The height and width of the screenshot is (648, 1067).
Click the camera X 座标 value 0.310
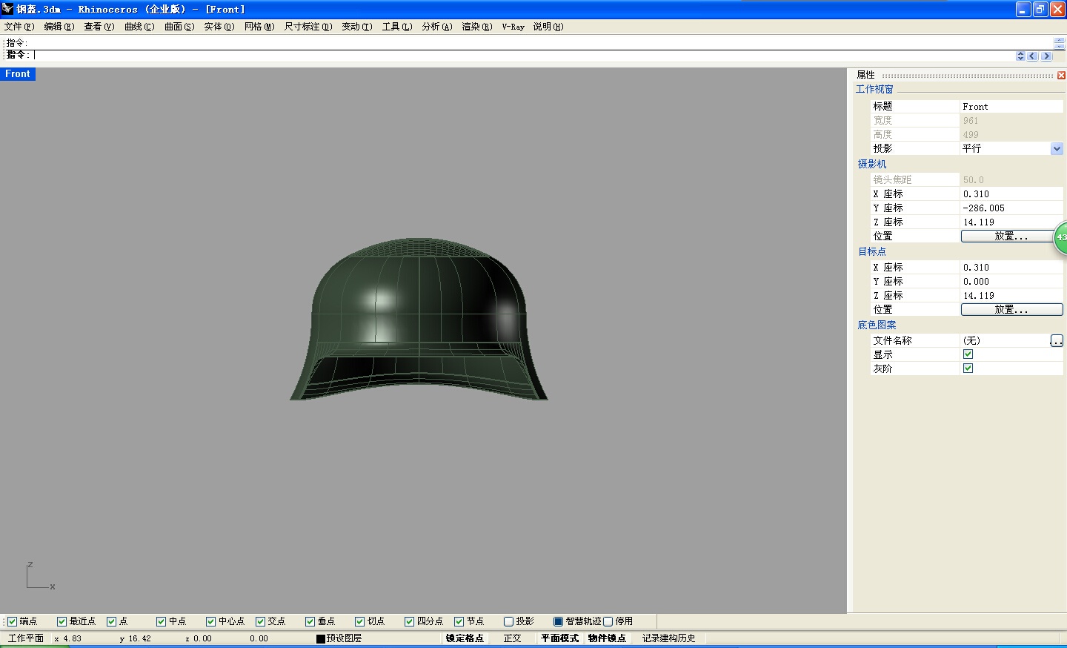(x=1011, y=194)
